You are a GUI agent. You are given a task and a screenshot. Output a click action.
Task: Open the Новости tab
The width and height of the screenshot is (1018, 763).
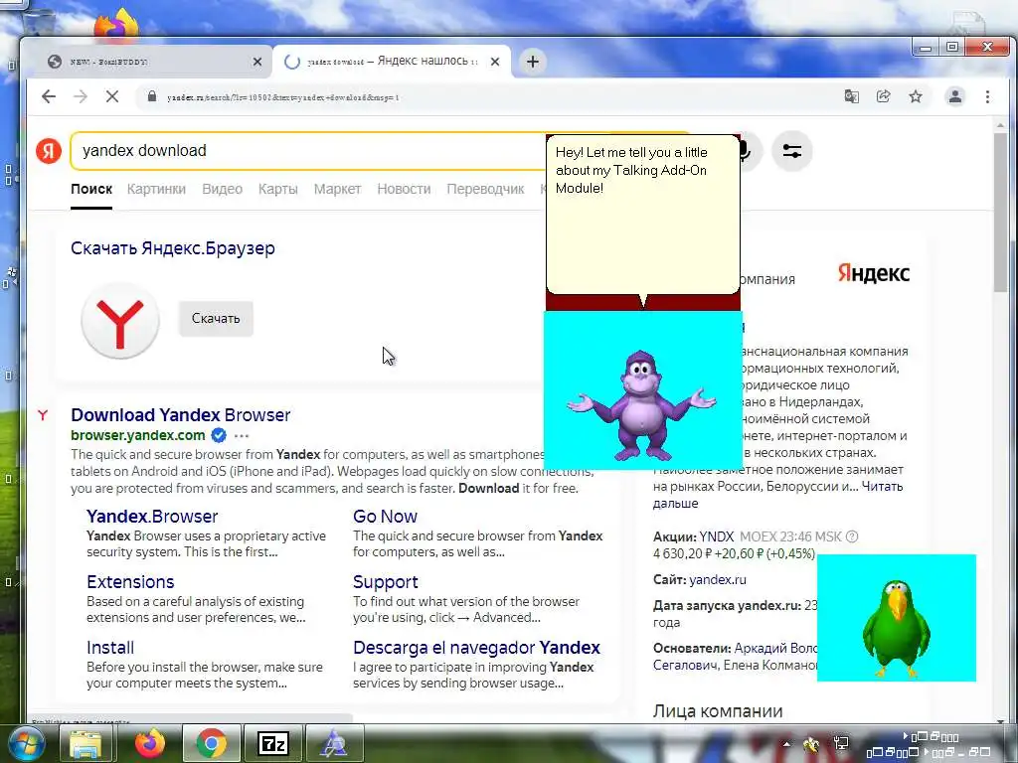pos(404,189)
